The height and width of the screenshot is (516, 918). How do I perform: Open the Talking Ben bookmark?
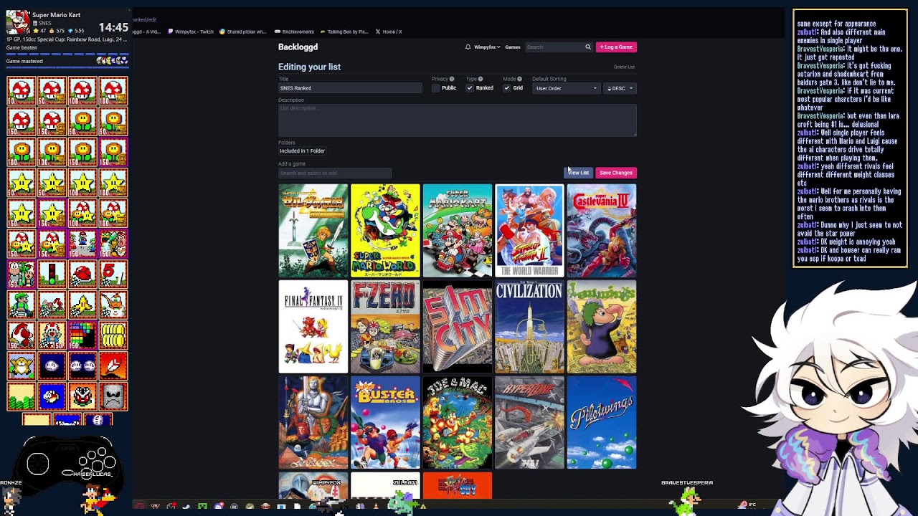click(x=344, y=32)
